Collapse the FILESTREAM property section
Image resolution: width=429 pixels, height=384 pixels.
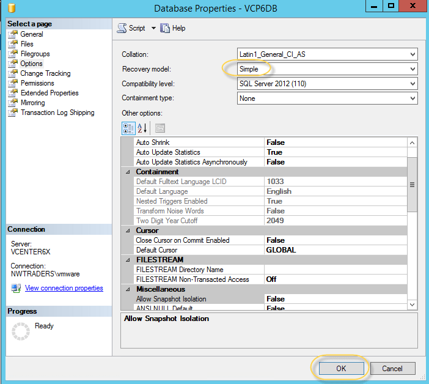[x=128, y=260]
